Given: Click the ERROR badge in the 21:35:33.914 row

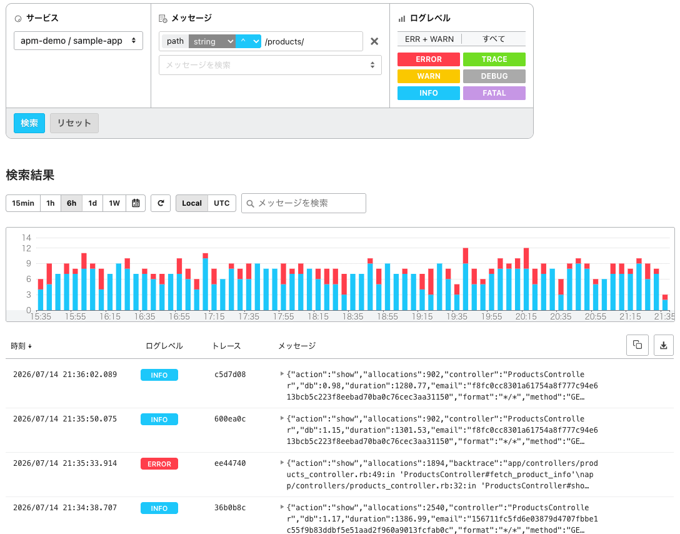Looking at the screenshot, I should [x=159, y=464].
